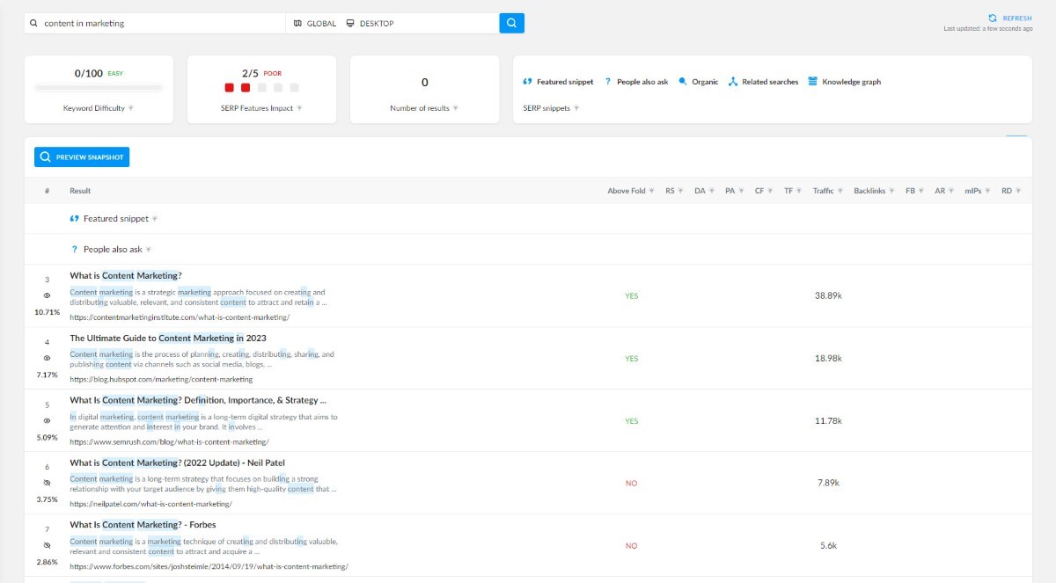Click the 18.98k traffic value
Viewport: 1056px width, 583px height.
tap(828, 359)
